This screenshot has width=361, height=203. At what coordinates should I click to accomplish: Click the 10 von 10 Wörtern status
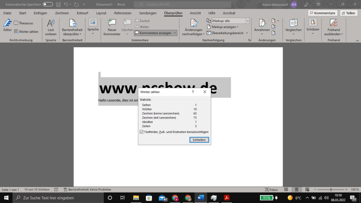(37, 190)
